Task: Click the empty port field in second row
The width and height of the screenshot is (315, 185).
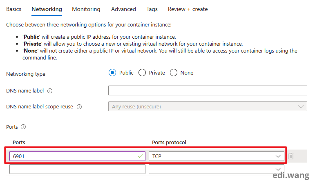Action: pyautogui.click(x=77, y=169)
